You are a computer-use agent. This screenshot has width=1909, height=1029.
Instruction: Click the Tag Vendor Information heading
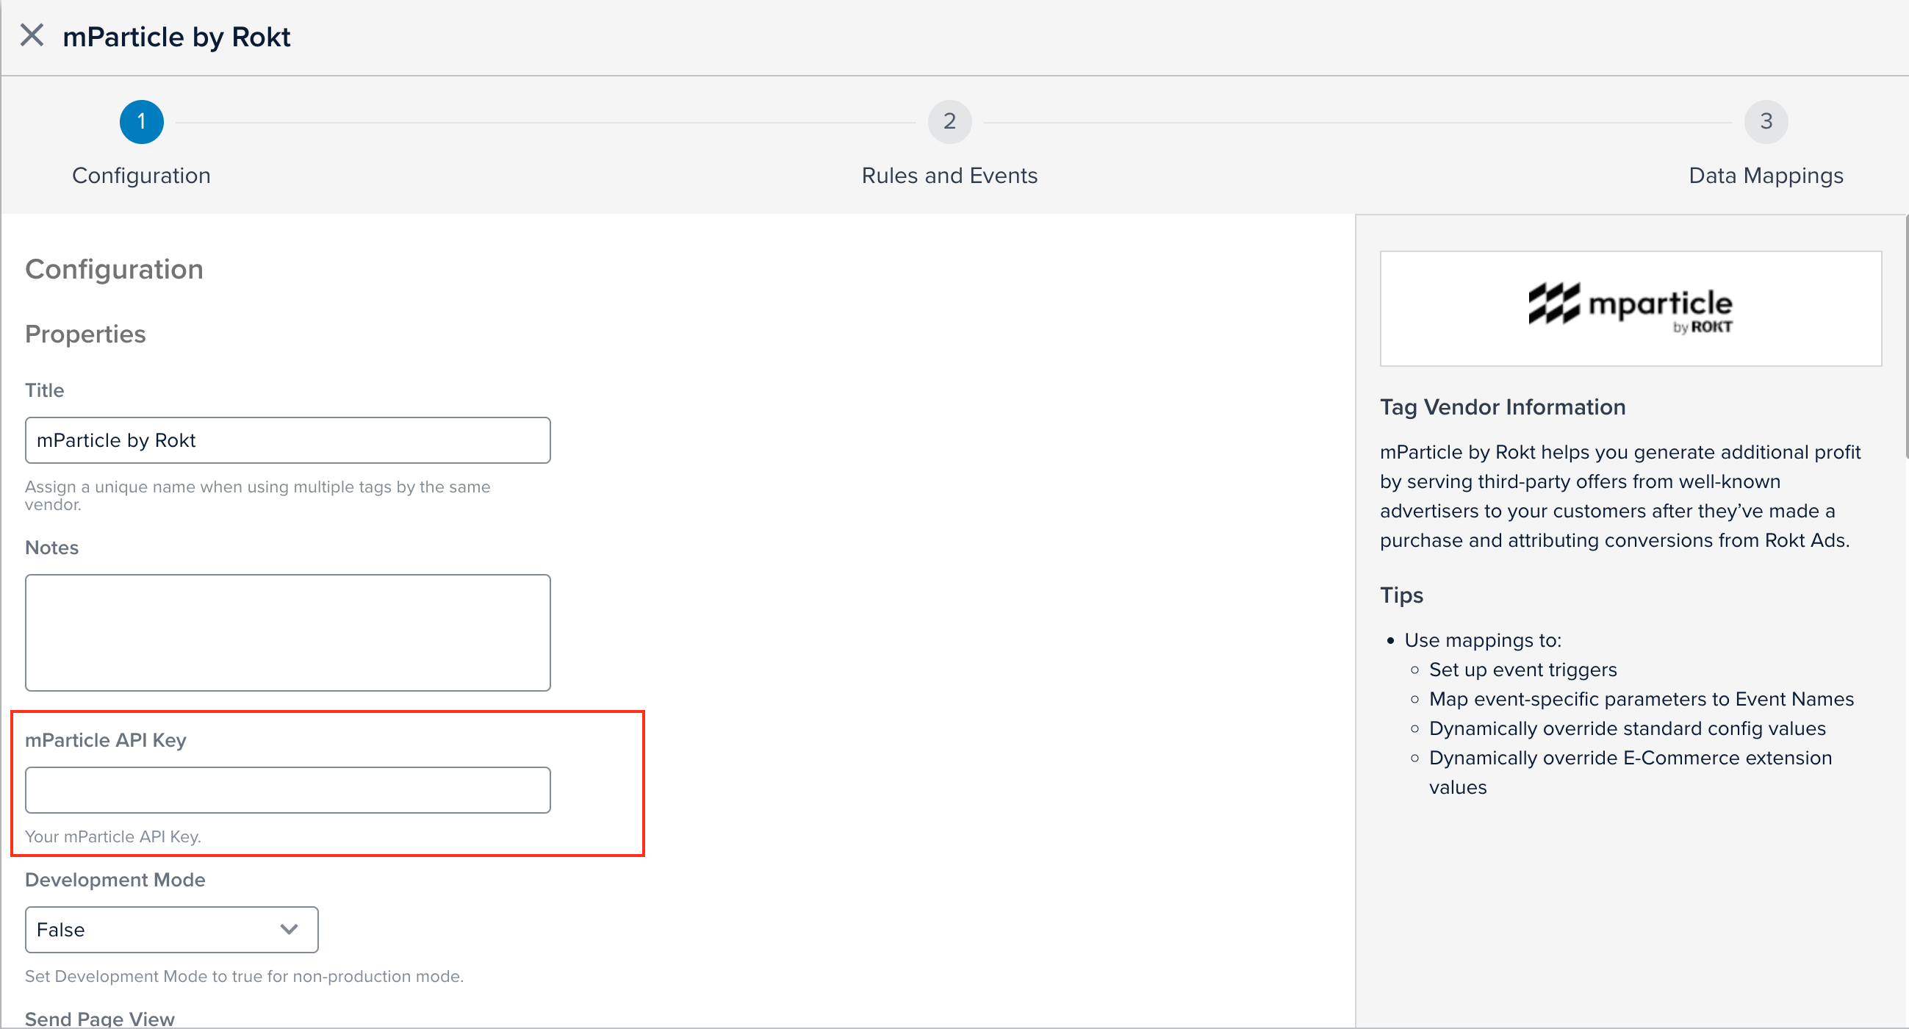point(1502,406)
